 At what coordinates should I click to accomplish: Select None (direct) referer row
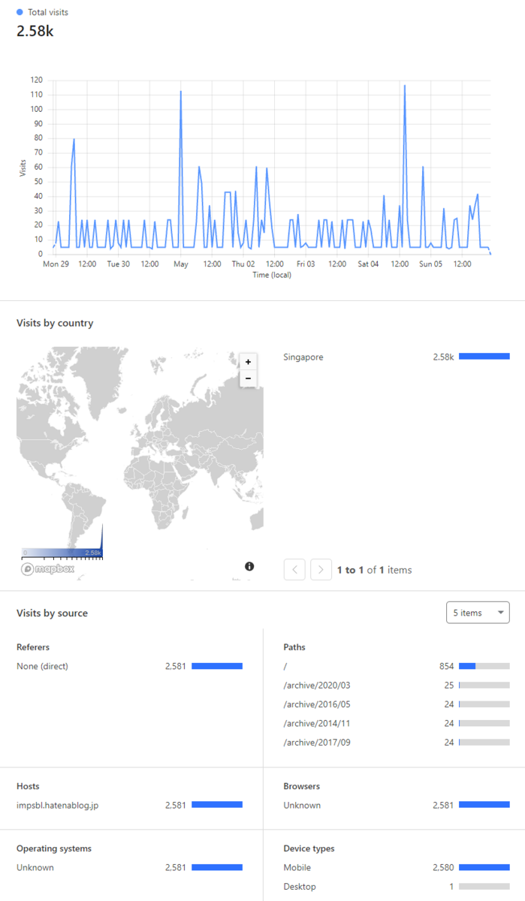129,666
